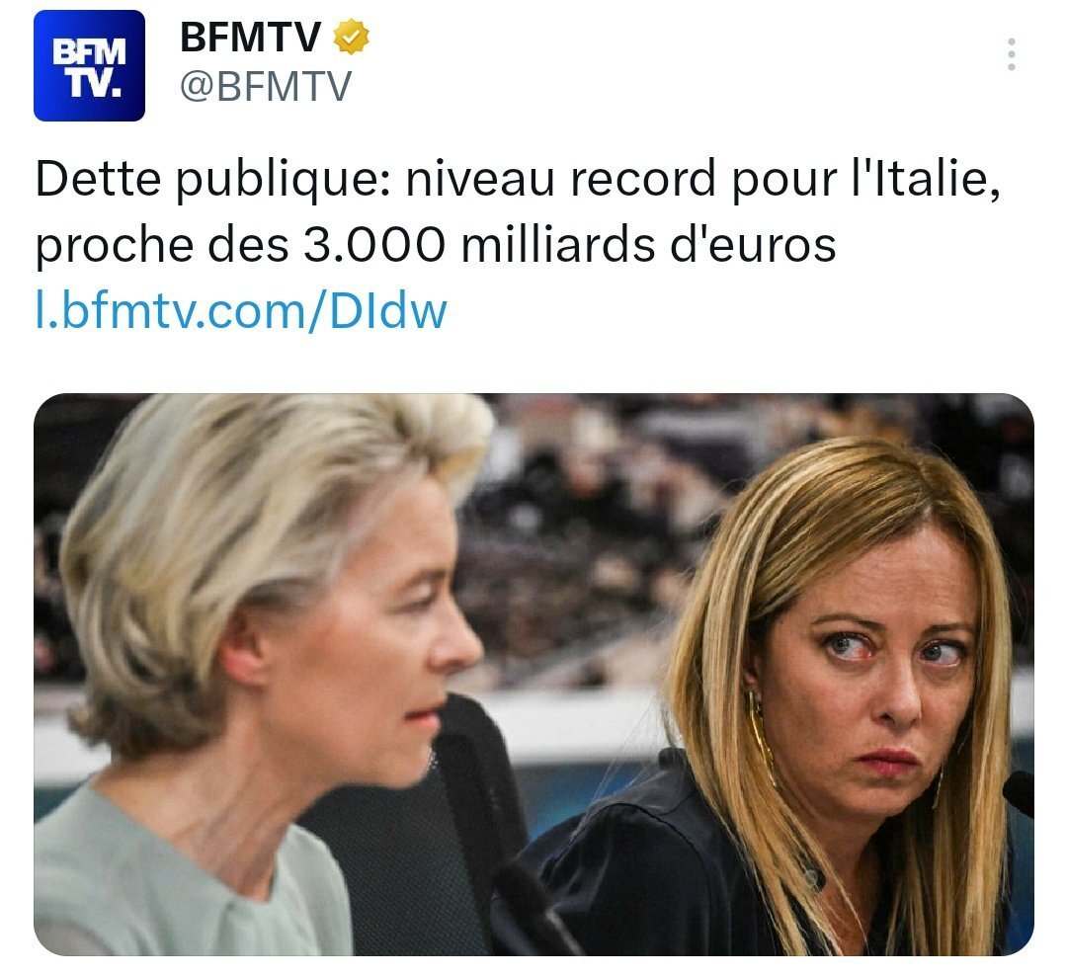Tap the BFMTV blue logo avatar
Image resolution: width=1067 pixels, height=975 pixels.
pos(89,65)
